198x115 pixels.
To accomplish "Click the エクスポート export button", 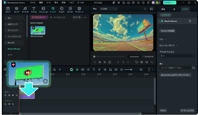I will 169,3.
